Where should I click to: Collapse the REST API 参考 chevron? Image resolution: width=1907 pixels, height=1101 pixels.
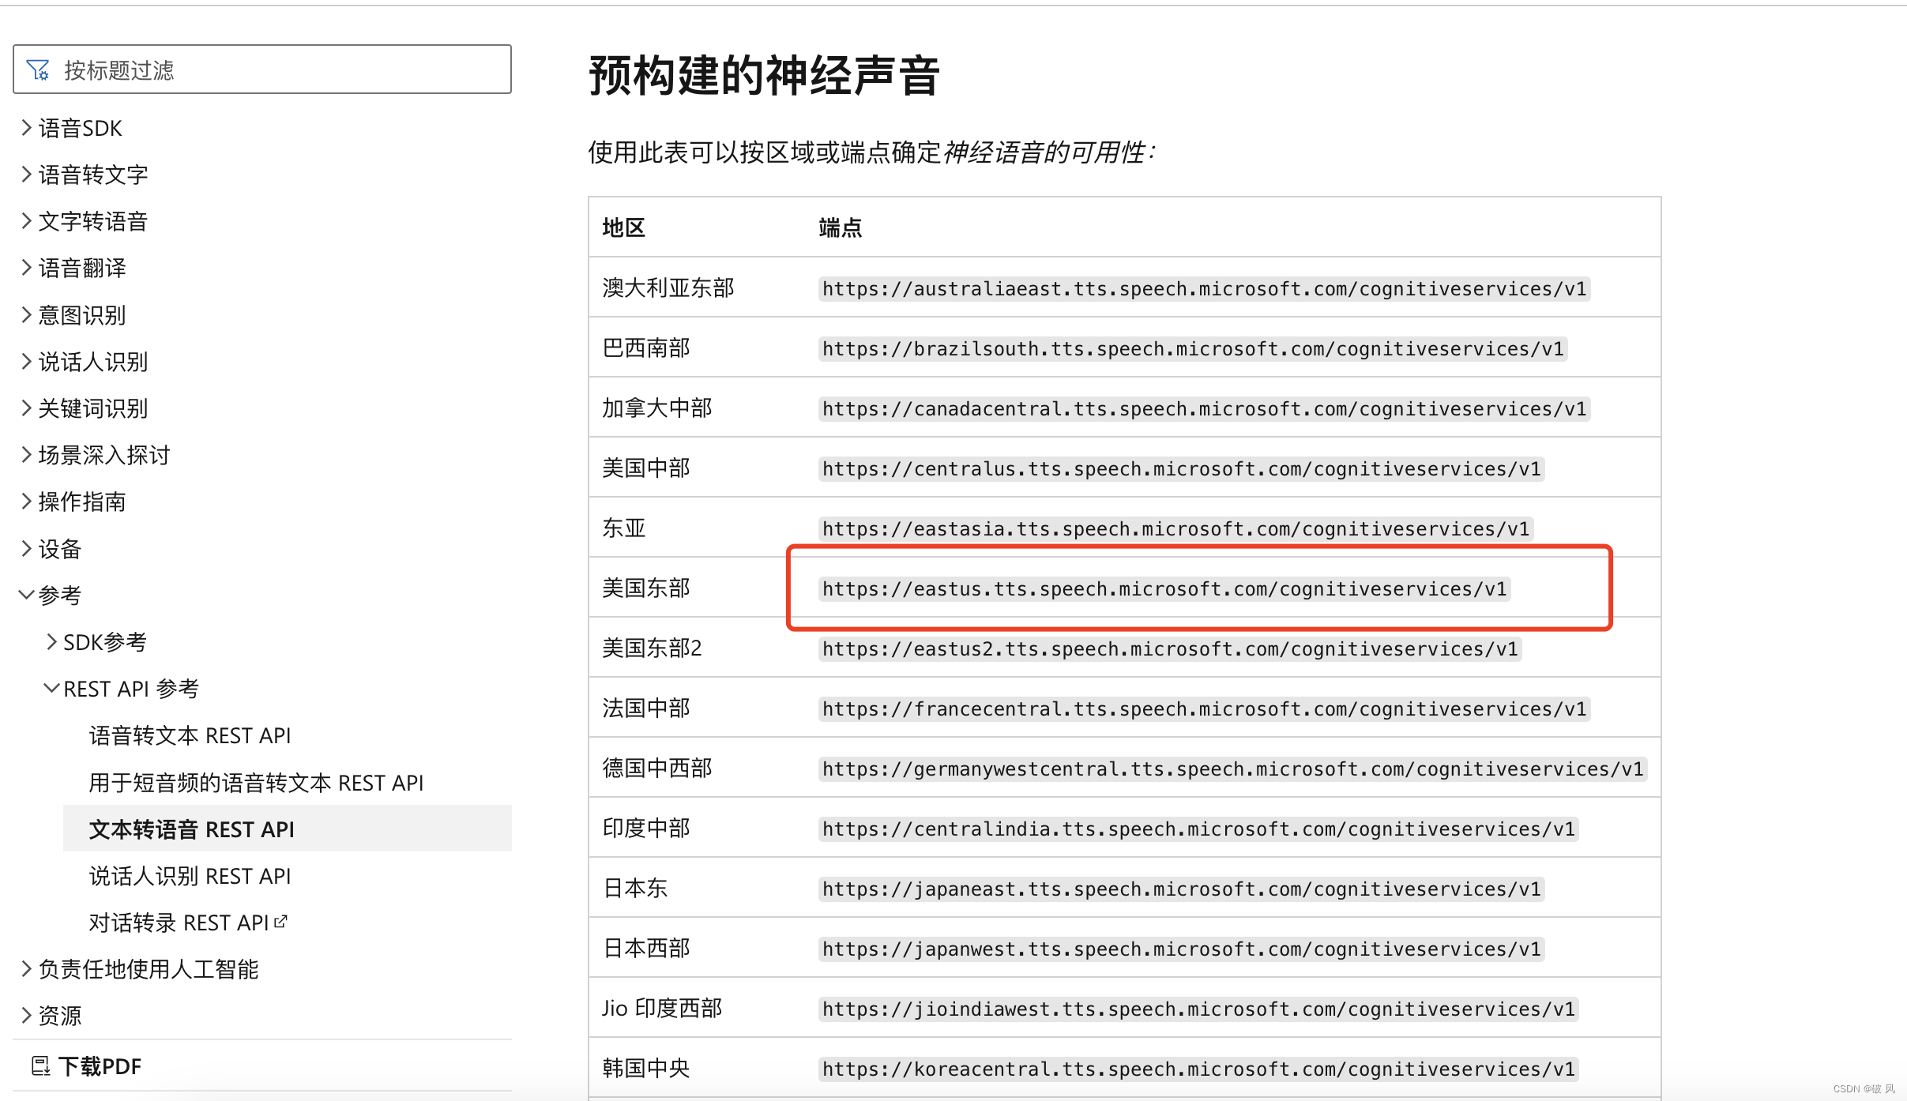pos(51,689)
